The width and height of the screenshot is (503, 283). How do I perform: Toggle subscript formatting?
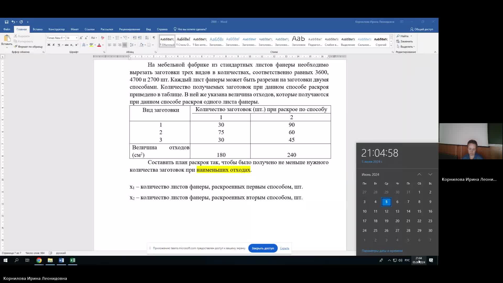click(72, 45)
